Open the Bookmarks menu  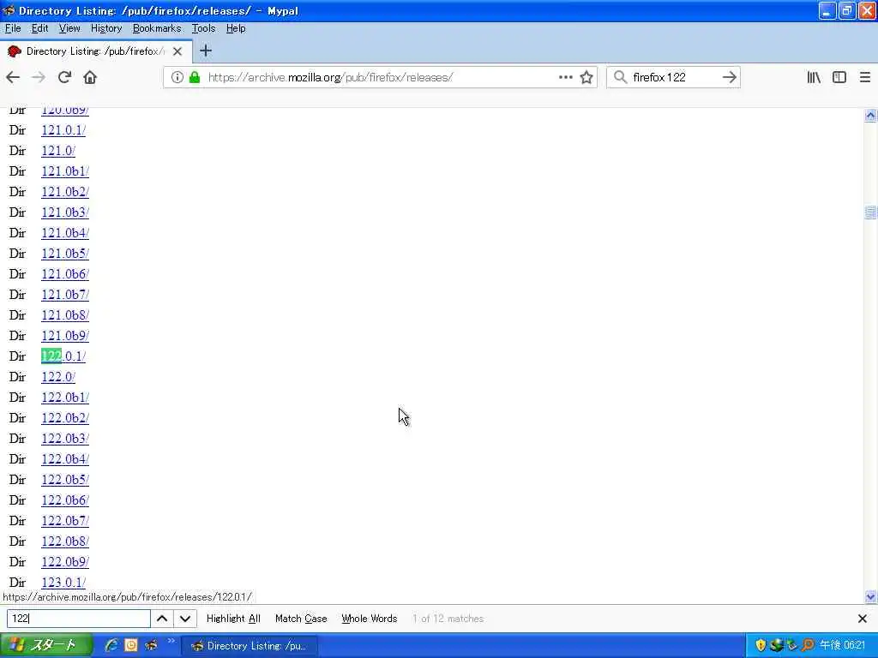(157, 28)
